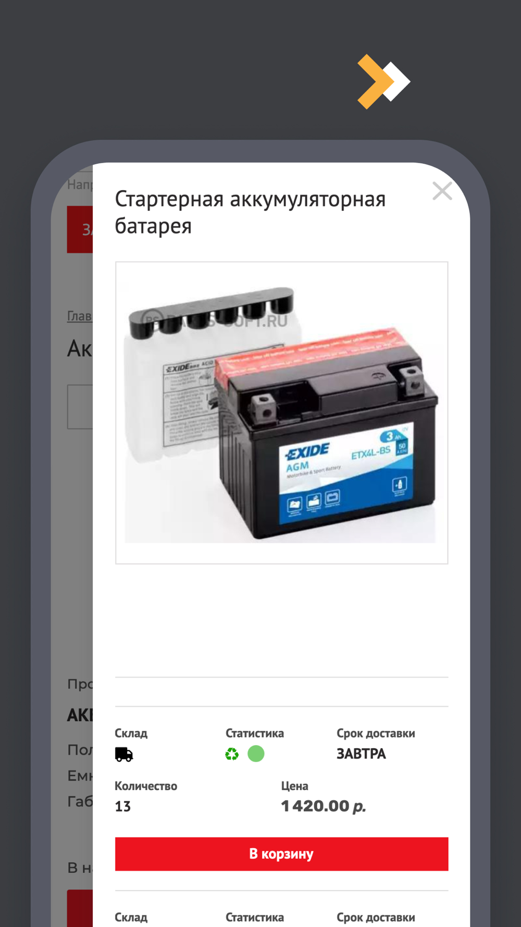Click the dimmed input field behind popup
This screenshot has height=927, width=521.
pos(80,407)
